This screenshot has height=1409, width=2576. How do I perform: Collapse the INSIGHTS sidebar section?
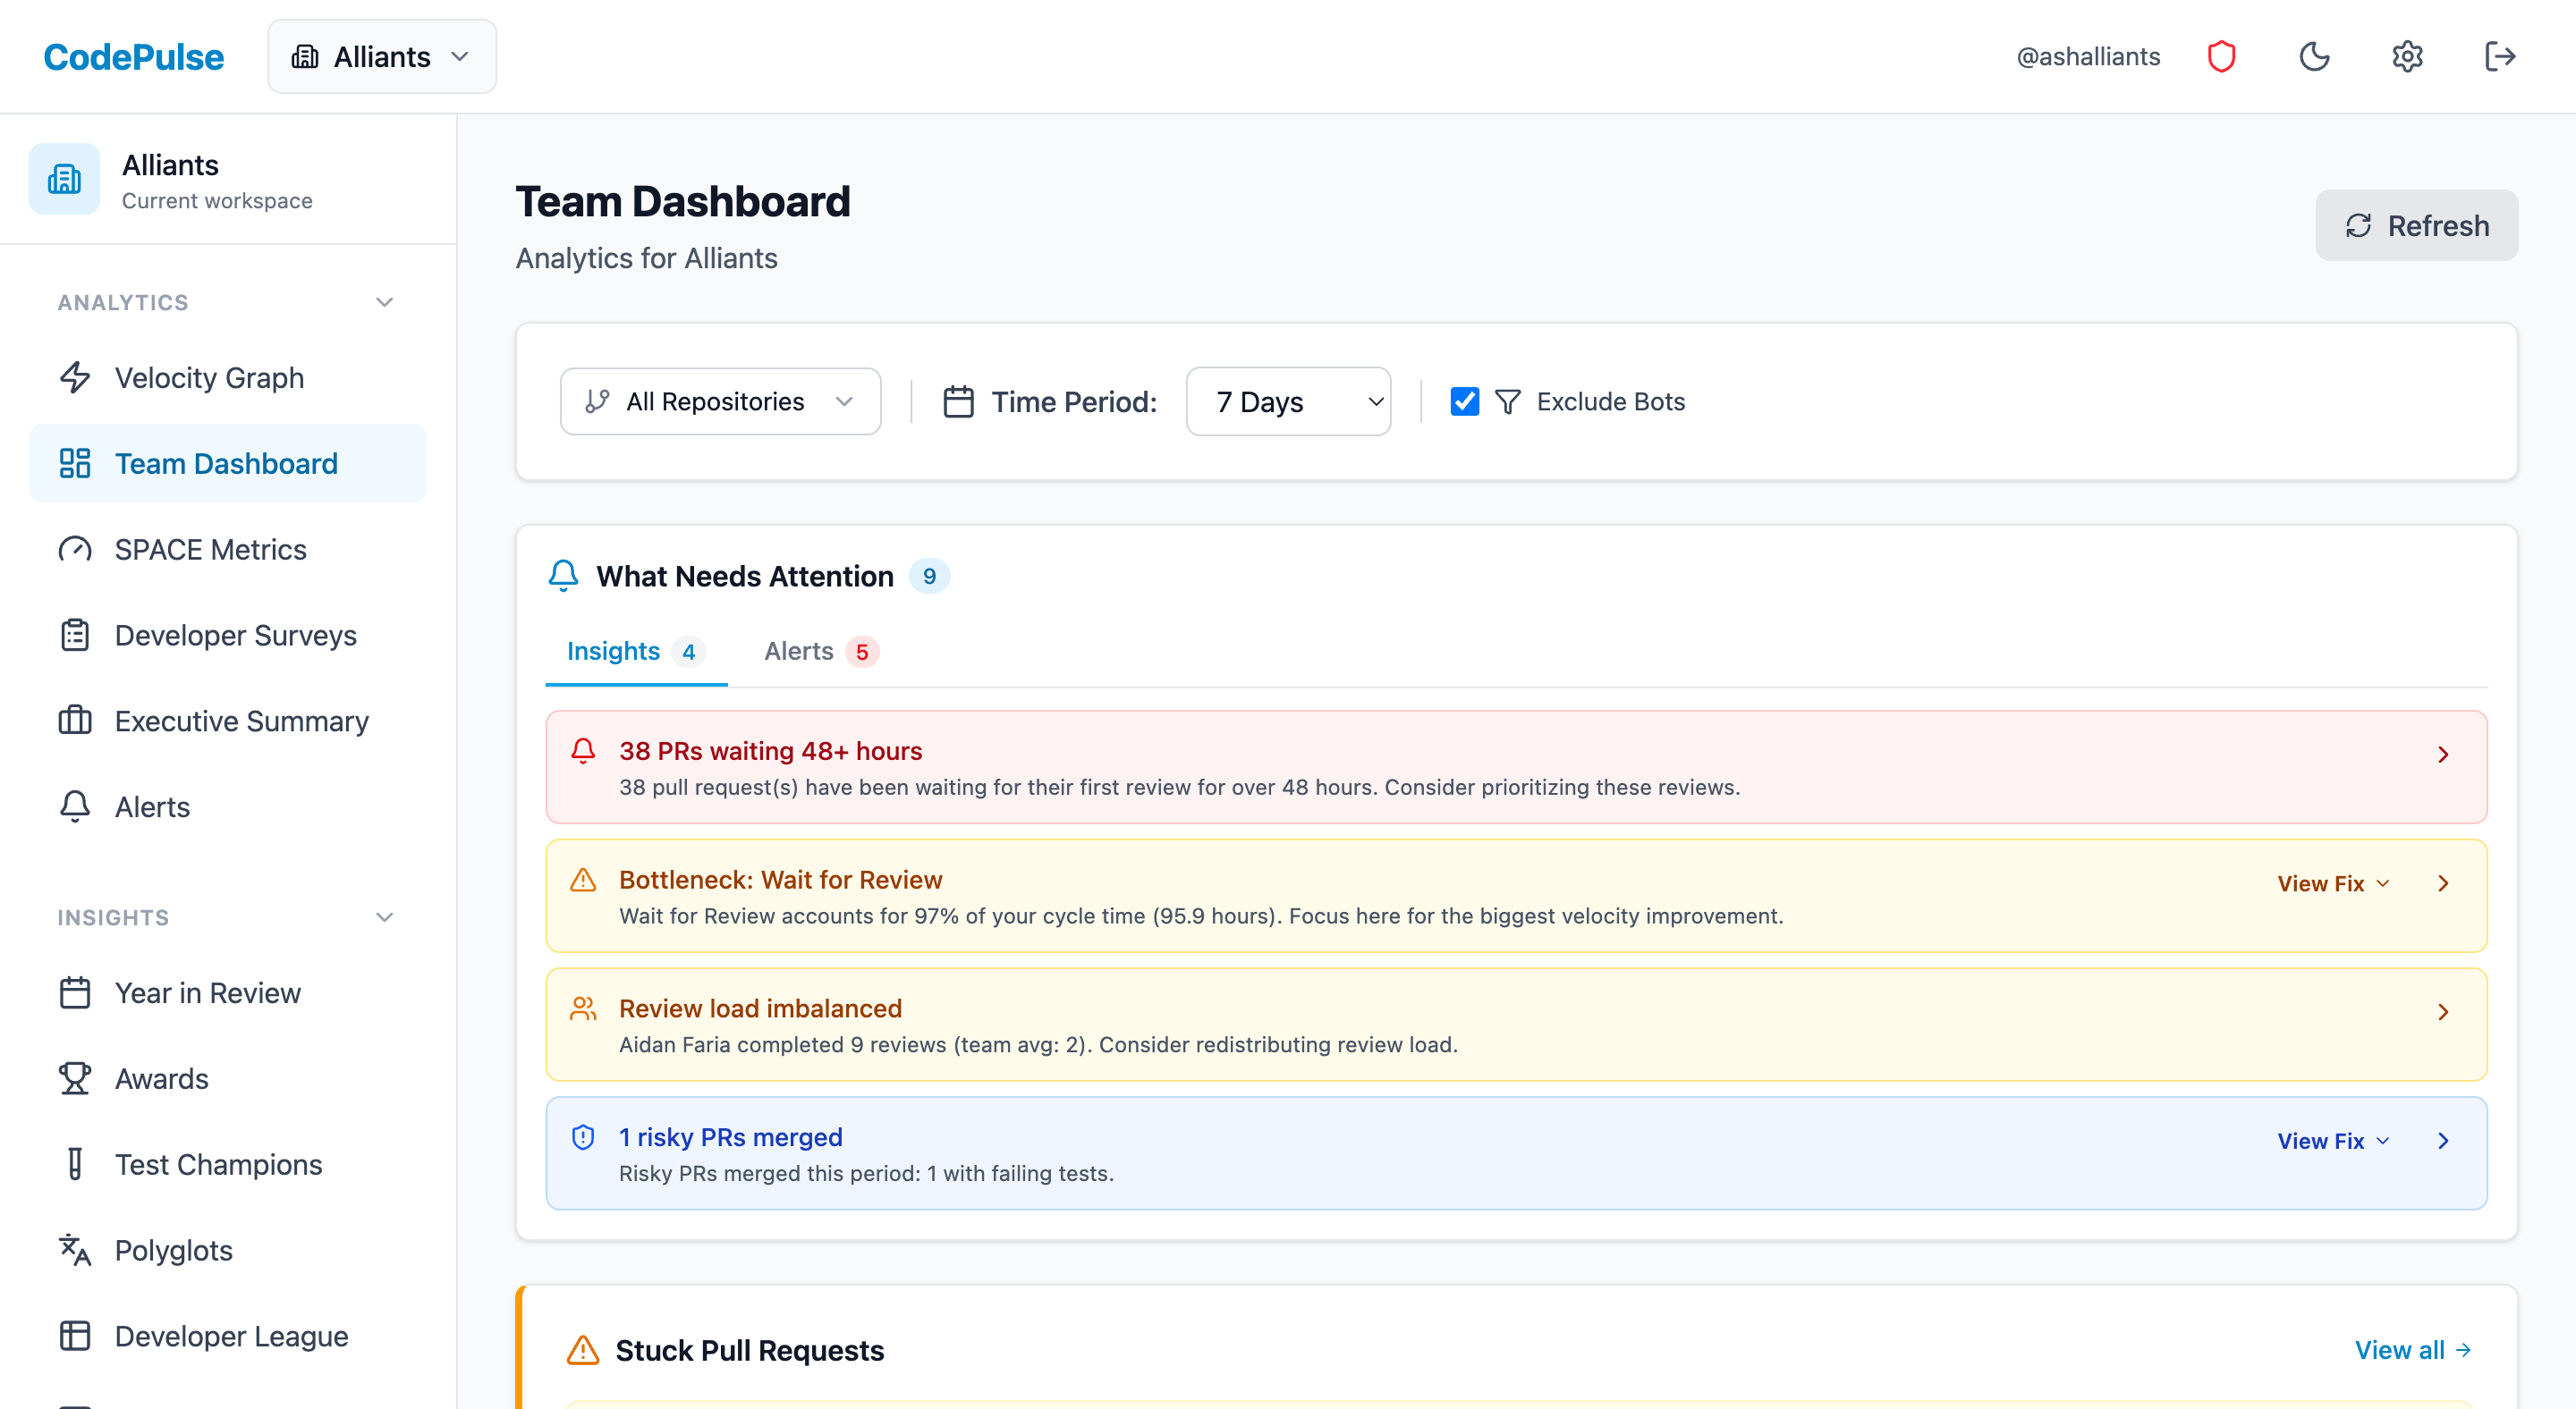pyautogui.click(x=384, y=916)
